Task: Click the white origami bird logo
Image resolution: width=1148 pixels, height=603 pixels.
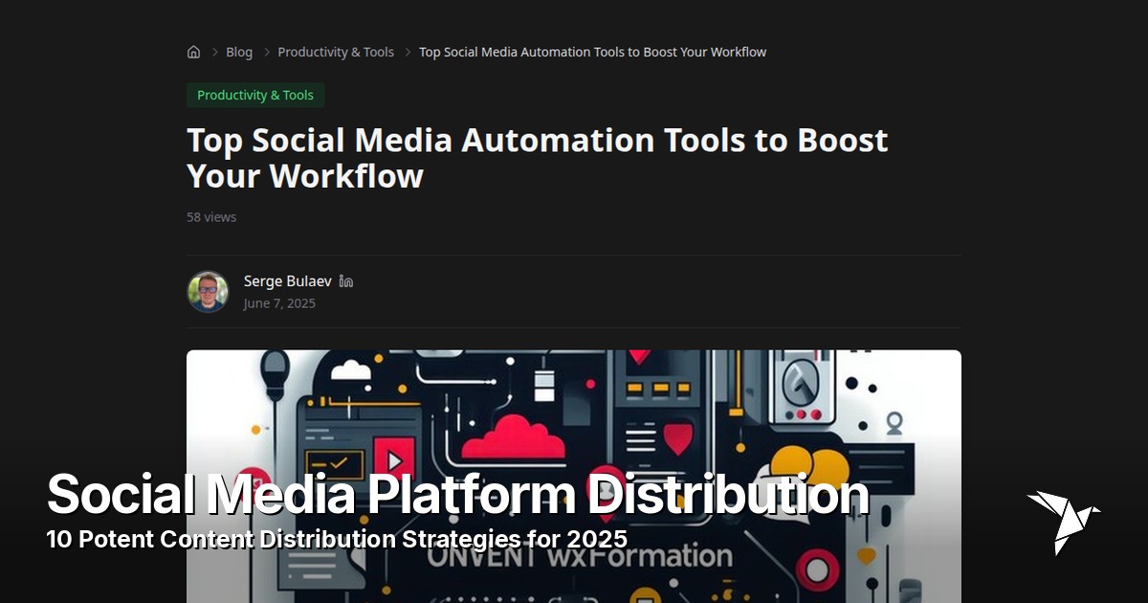Action: (1063, 522)
